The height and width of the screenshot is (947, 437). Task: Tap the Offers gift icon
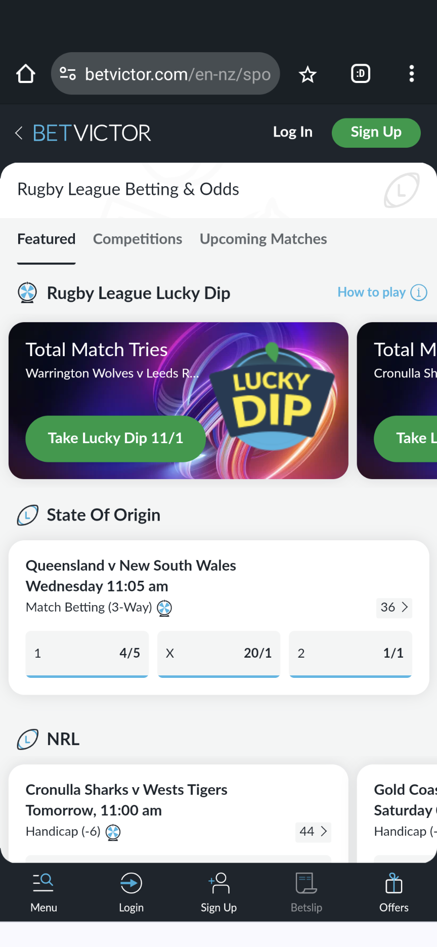click(x=394, y=883)
